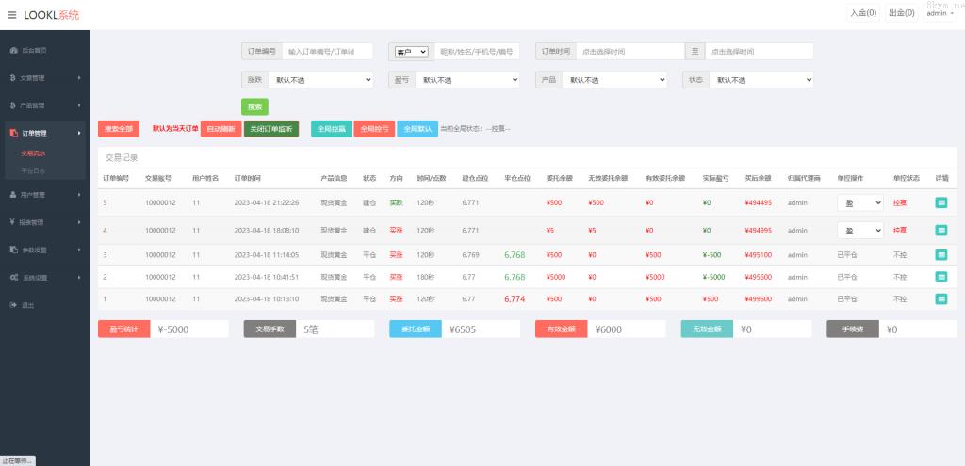Click the 搜索全部 search all button
Viewport: 965px width, 466px height.
click(x=119, y=129)
